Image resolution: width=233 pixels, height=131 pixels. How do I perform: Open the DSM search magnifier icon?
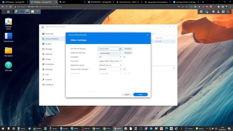(x=228, y=12)
